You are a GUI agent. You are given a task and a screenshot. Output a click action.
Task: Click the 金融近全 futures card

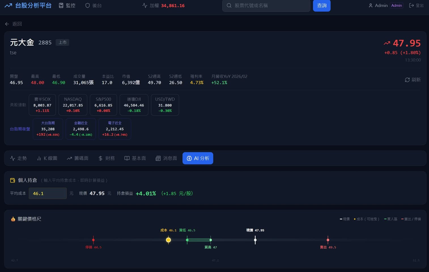click(x=81, y=129)
